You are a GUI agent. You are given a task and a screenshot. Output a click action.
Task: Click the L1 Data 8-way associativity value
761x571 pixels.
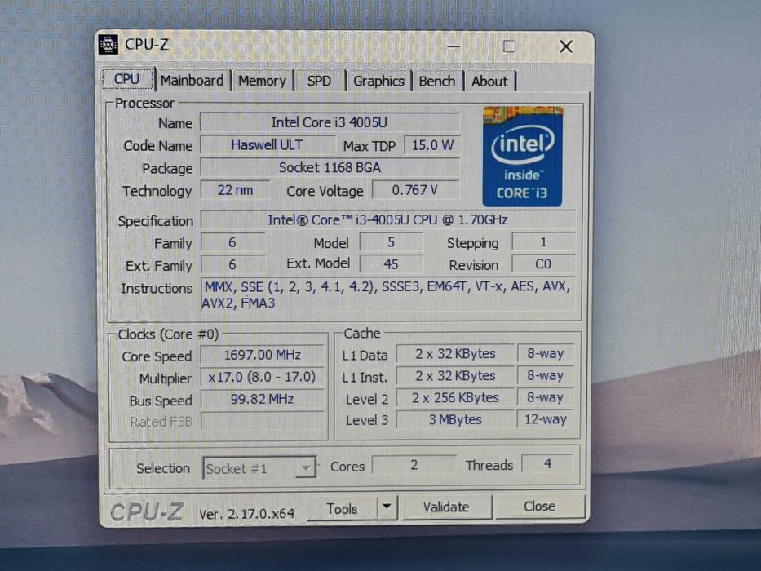tap(546, 353)
